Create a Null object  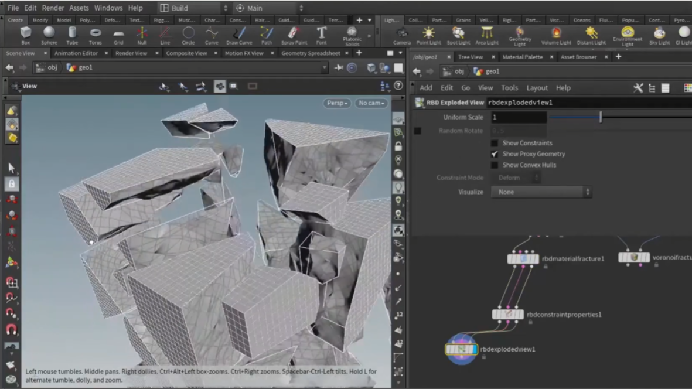pyautogui.click(x=142, y=35)
